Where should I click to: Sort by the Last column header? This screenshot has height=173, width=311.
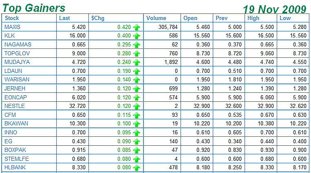coord(64,18)
